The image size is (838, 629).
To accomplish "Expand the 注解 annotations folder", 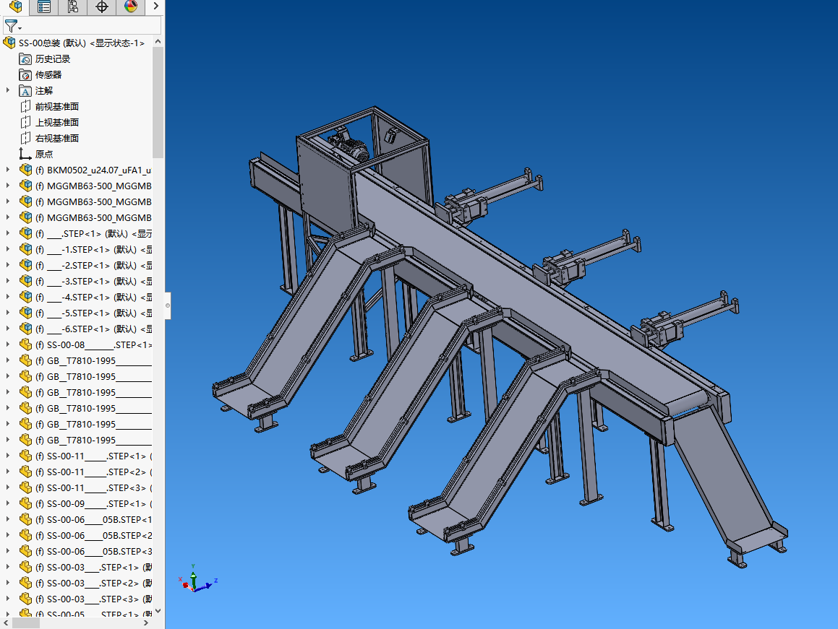I will click(x=8, y=90).
